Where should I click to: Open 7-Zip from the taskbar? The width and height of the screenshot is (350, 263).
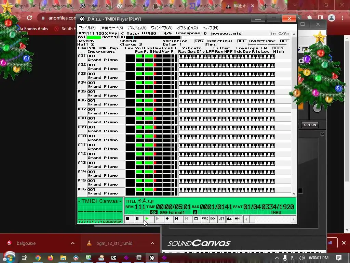(x=114, y=258)
